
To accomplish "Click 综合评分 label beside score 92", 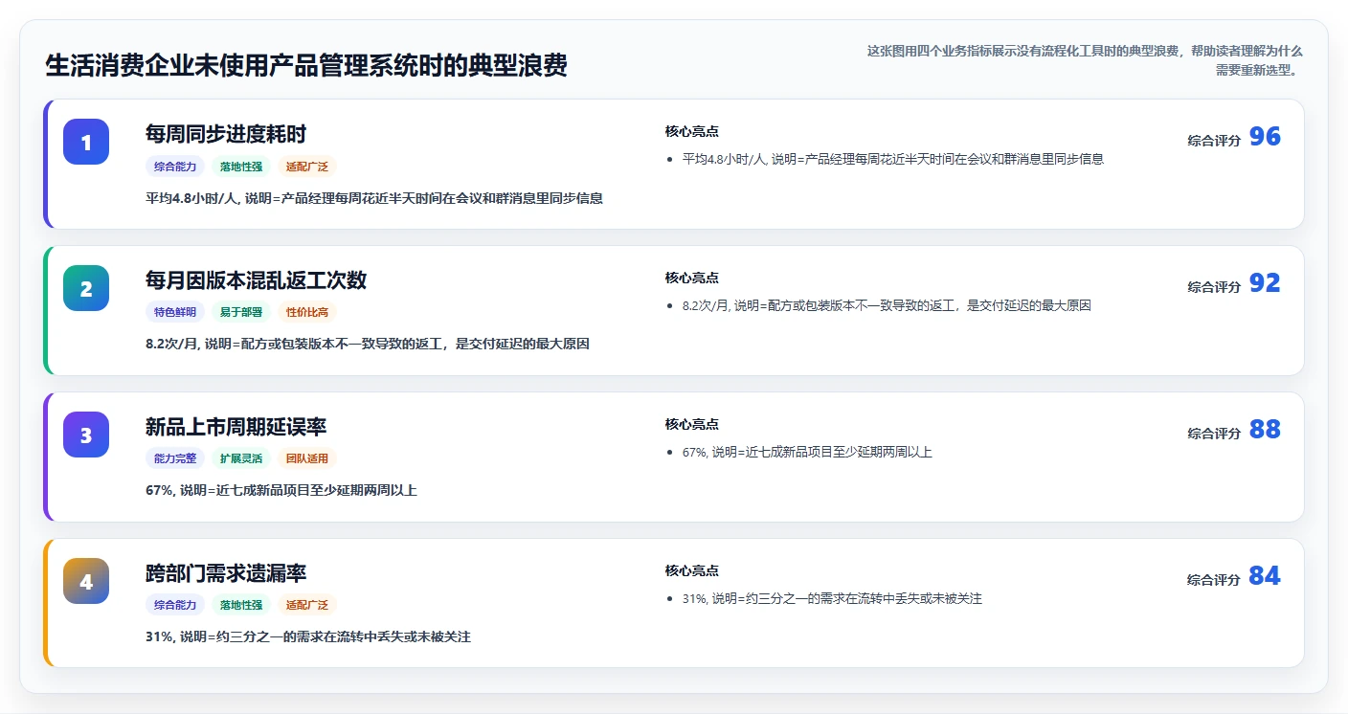I will tap(1214, 286).
